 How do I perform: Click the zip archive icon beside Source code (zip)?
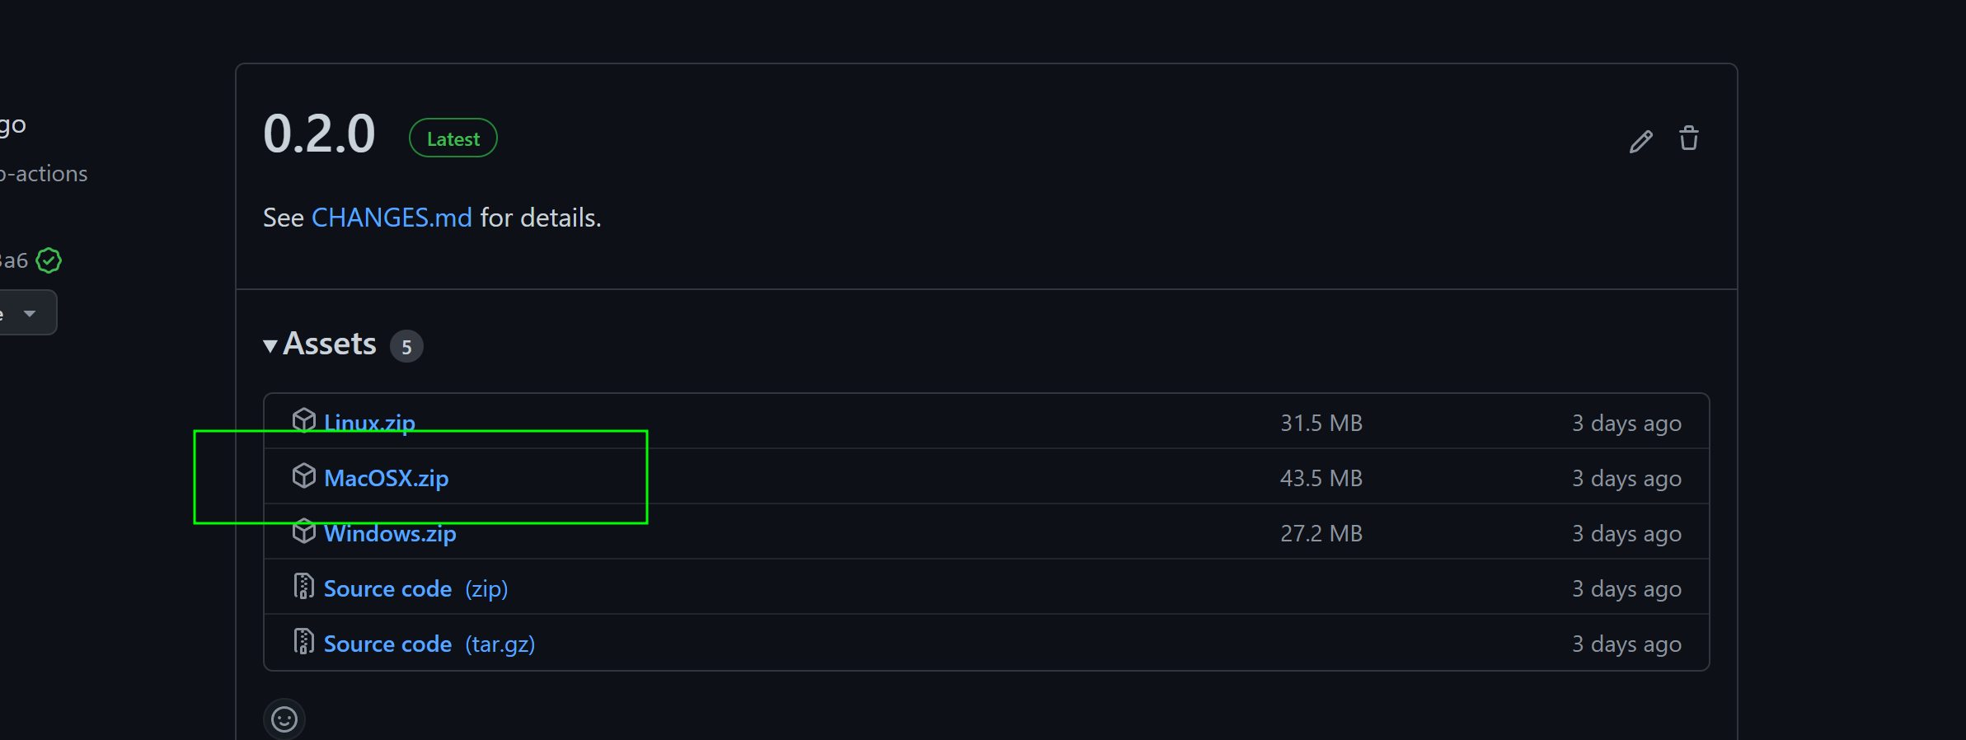[305, 587]
